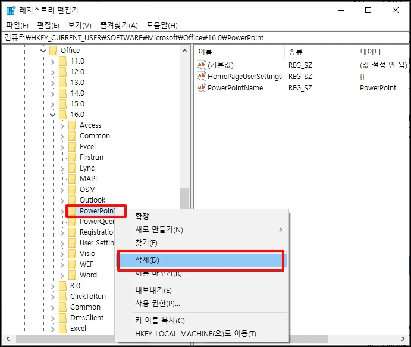Click the Registry Editor app icon in title bar
Viewport: 411px width, 347px height.
coord(11,11)
